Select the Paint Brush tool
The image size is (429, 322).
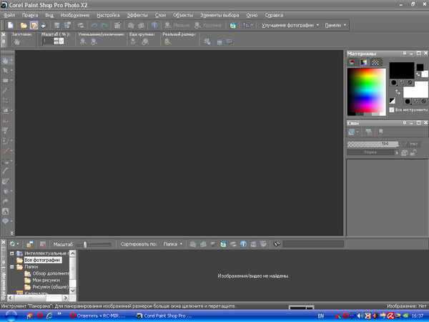5,151
